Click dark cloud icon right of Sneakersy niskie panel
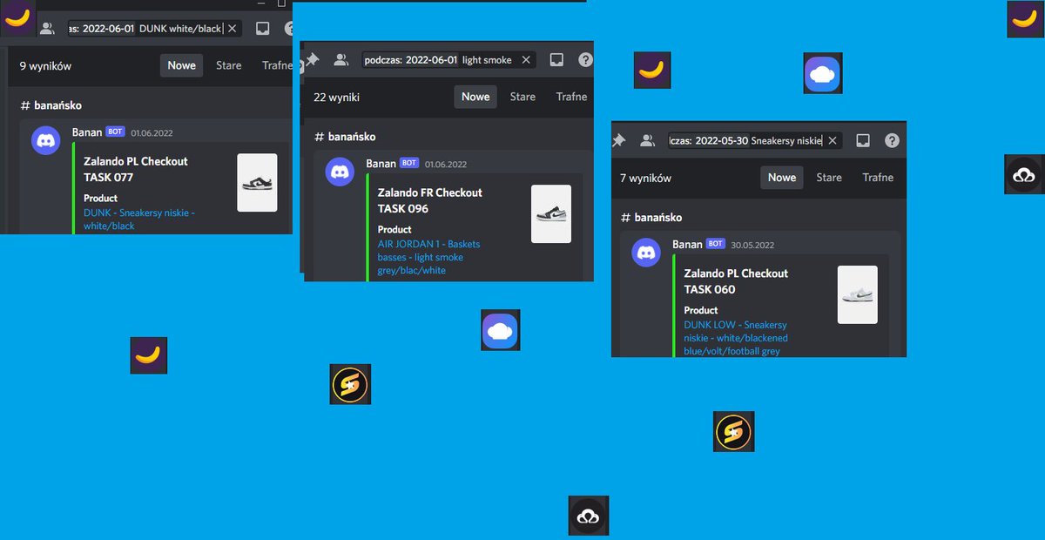This screenshot has height=540, width=1045. tap(1024, 174)
